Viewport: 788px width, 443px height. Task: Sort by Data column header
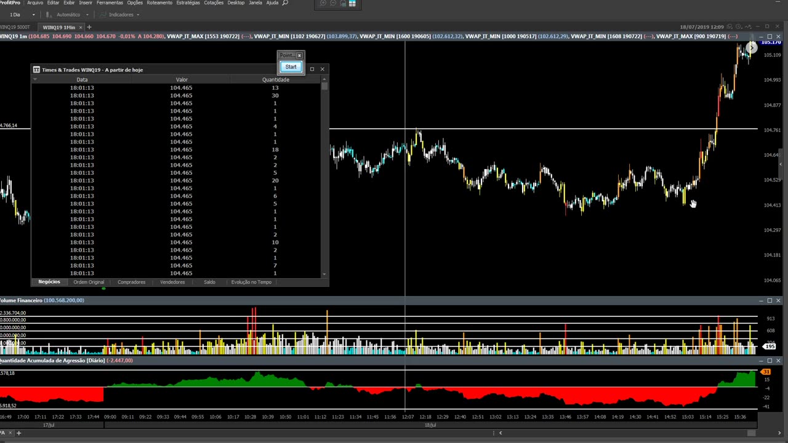pyautogui.click(x=82, y=79)
